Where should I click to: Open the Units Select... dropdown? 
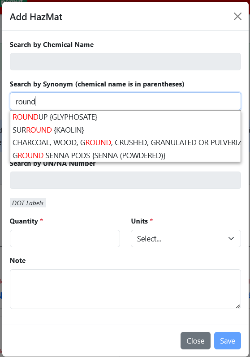pos(186,238)
